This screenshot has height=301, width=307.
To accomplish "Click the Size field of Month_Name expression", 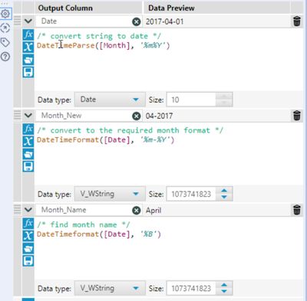I will click(191, 288).
